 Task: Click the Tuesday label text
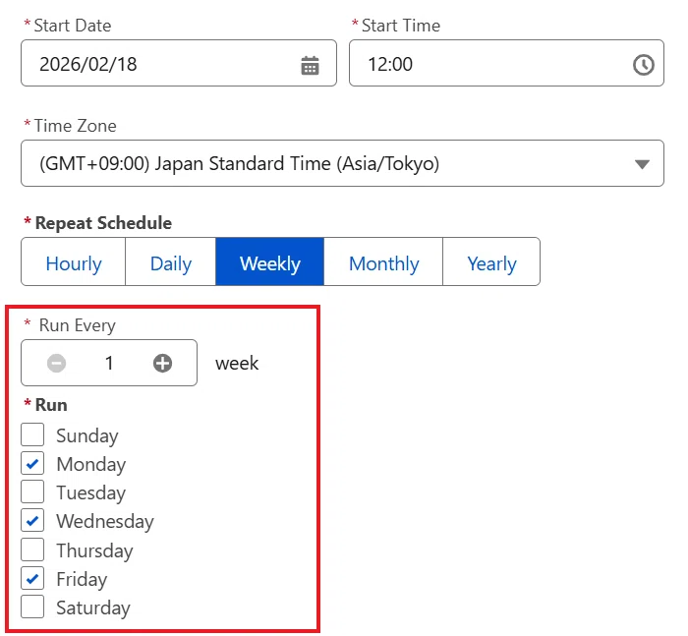click(x=90, y=492)
